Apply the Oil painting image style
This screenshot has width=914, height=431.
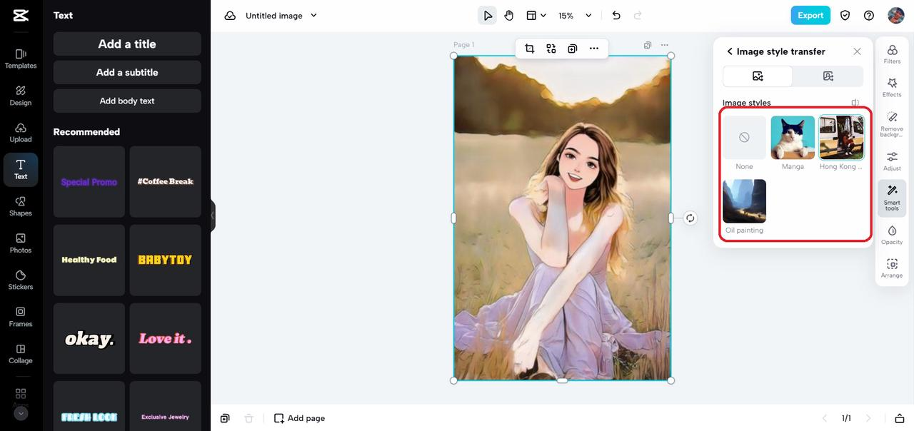coord(744,201)
